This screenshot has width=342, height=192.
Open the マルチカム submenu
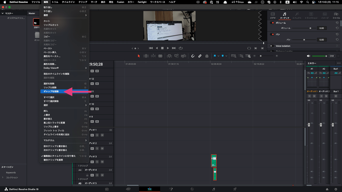click(64, 140)
